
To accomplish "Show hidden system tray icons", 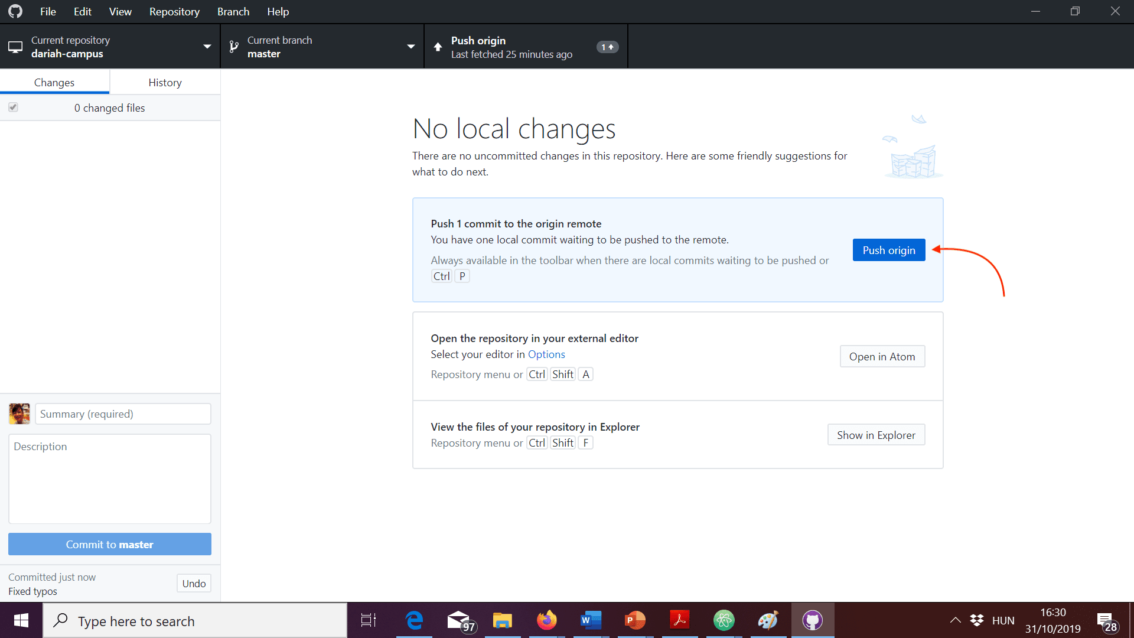I will tap(955, 620).
